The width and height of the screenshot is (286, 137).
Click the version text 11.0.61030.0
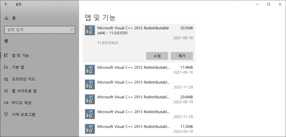pos(108,43)
